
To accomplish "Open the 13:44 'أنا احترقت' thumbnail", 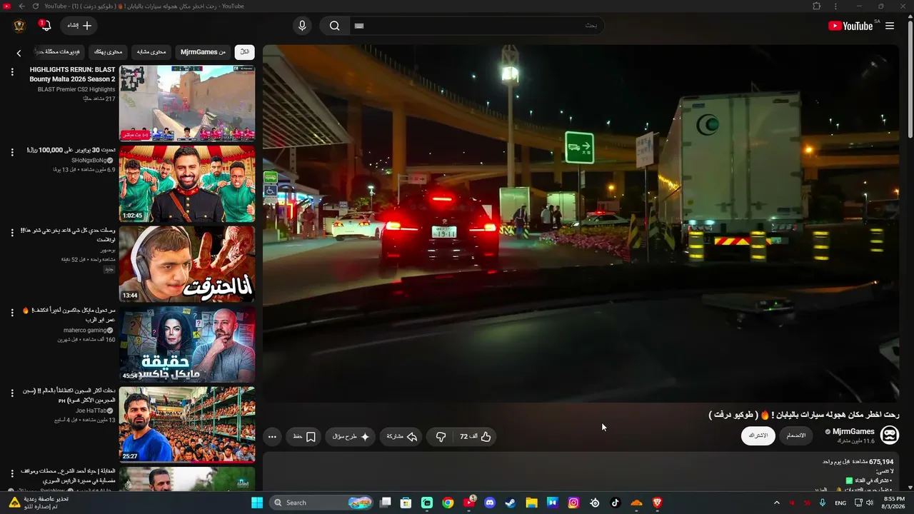I will pos(187,264).
